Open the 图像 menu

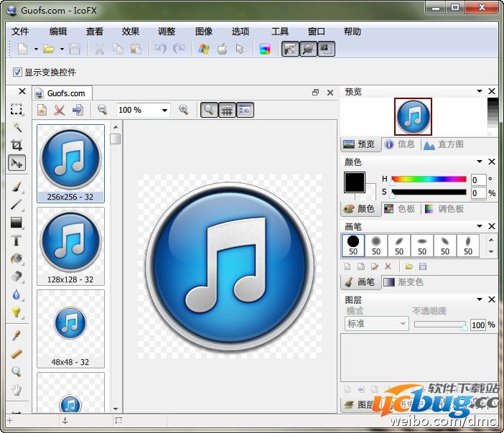pos(204,32)
